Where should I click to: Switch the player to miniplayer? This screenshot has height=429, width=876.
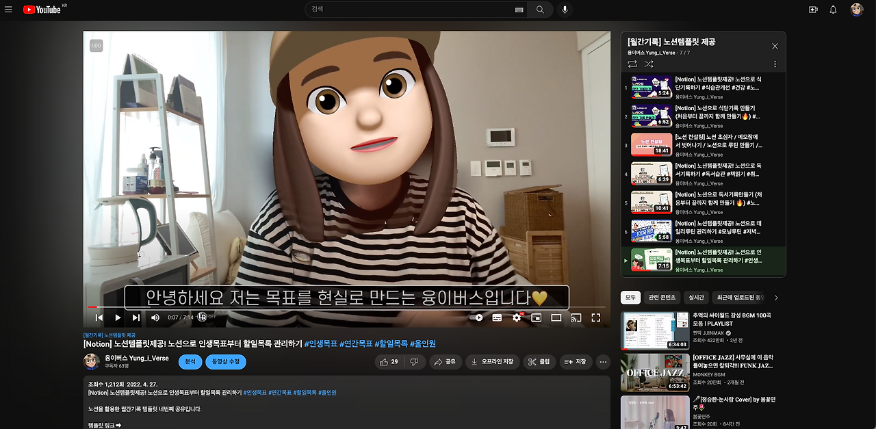coord(537,317)
